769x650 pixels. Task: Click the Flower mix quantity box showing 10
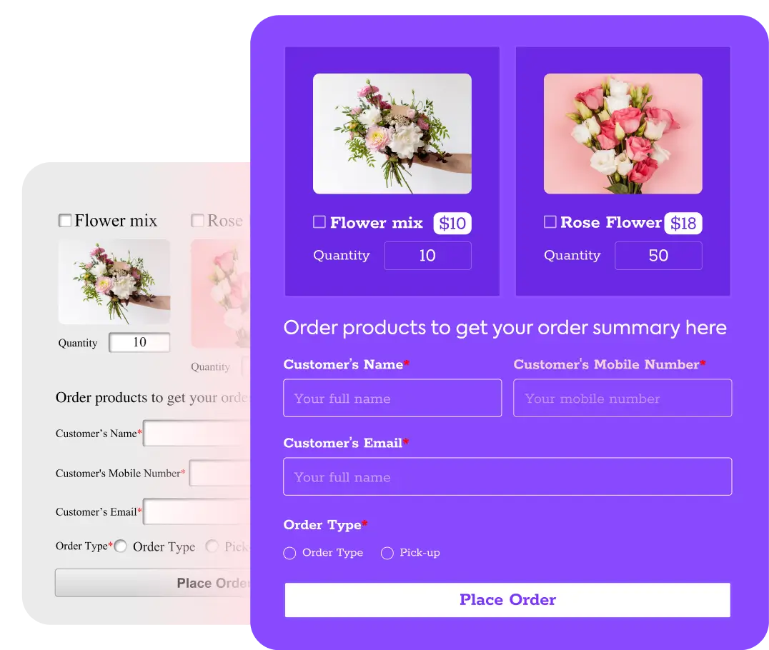[x=427, y=256]
